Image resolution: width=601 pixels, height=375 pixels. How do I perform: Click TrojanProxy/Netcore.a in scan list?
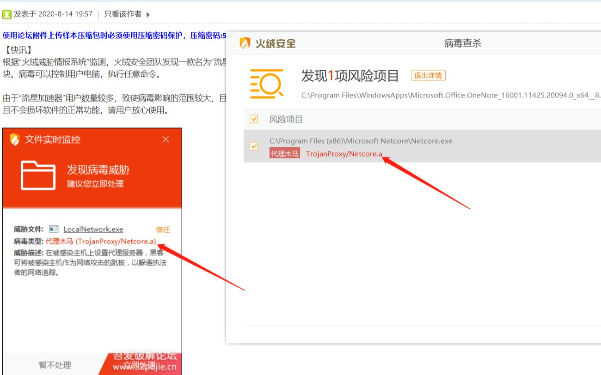tap(344, 154)
